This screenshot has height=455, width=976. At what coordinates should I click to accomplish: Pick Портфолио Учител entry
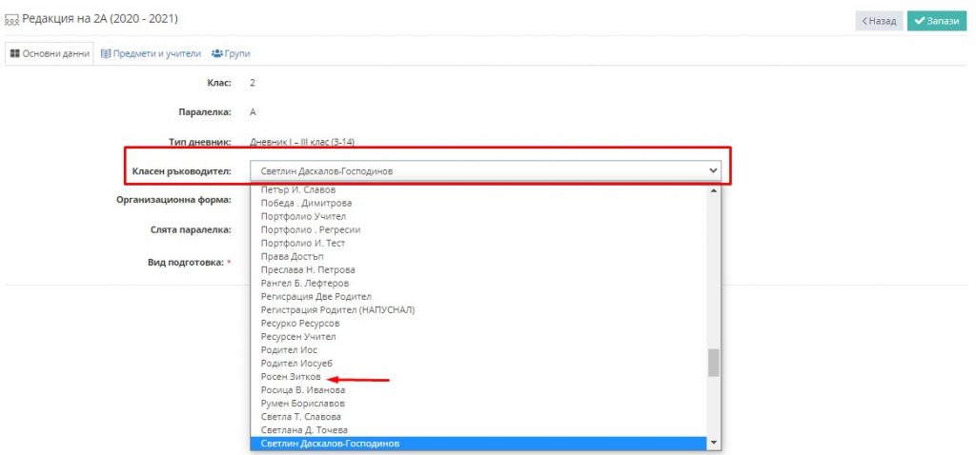point(299,217)
